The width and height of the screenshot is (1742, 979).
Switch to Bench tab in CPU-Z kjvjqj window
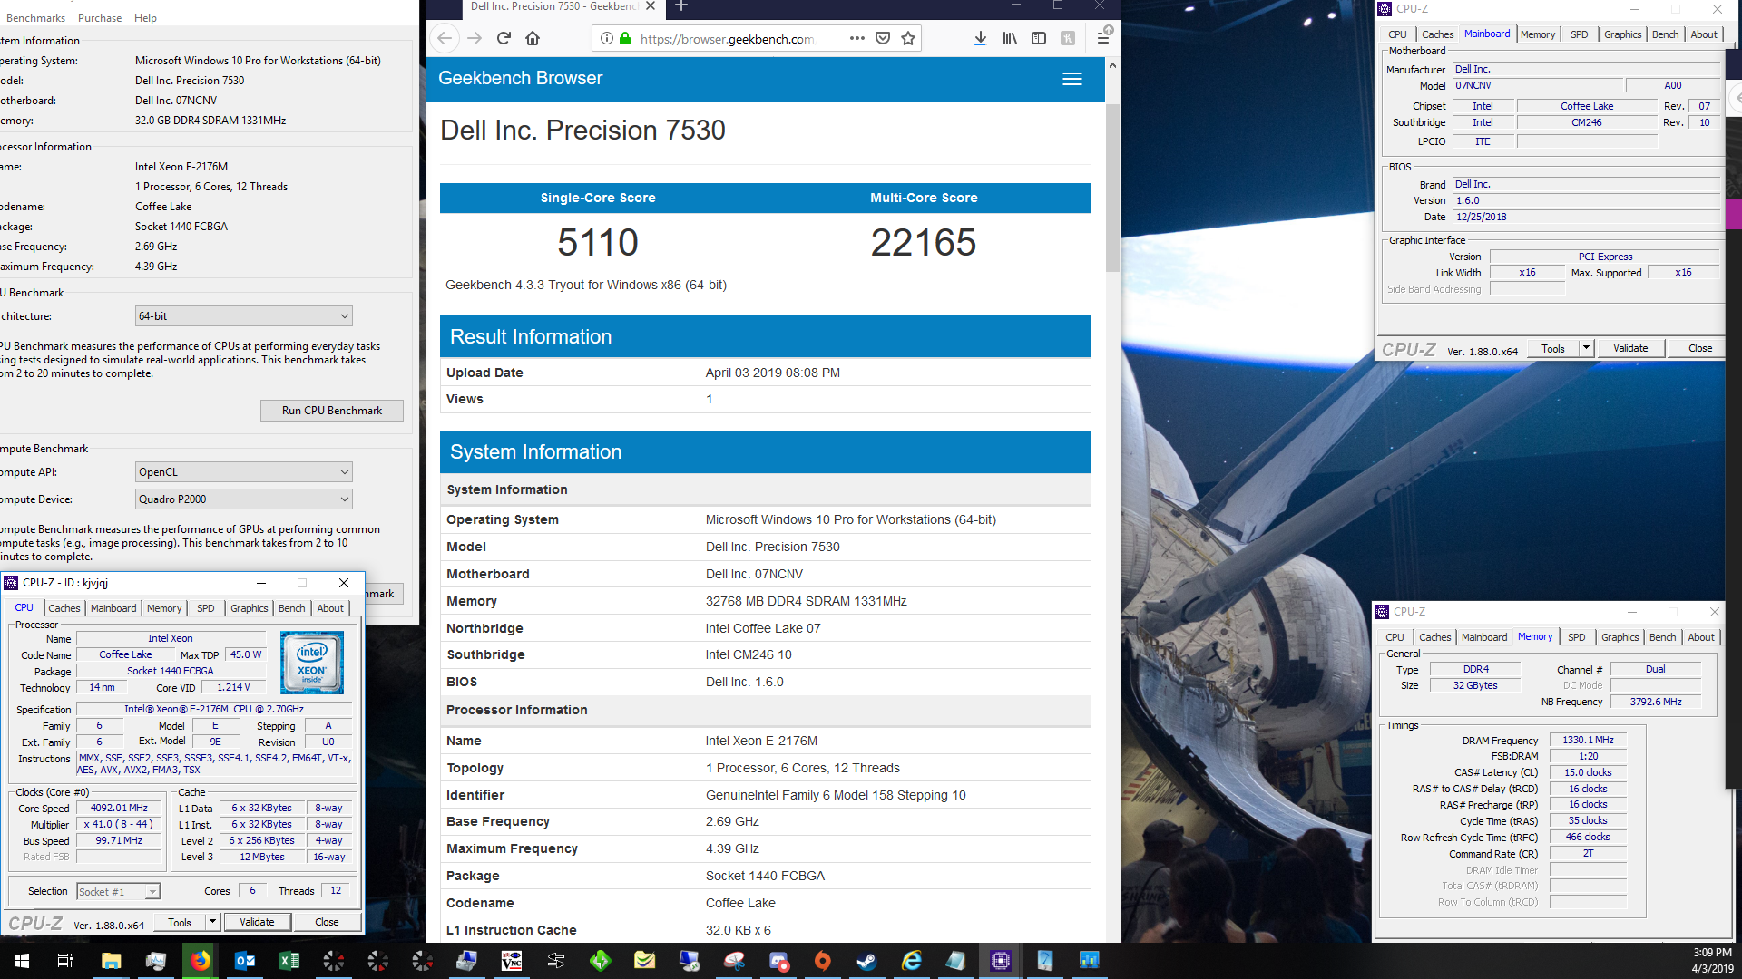[291, 608]
